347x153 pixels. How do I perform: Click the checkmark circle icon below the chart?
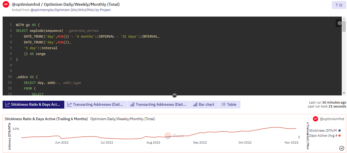[341, 148]
